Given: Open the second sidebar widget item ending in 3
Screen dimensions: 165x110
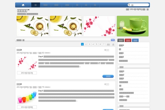Looking at the screenshot, I should pyautogui.click(x=122, y=71).
